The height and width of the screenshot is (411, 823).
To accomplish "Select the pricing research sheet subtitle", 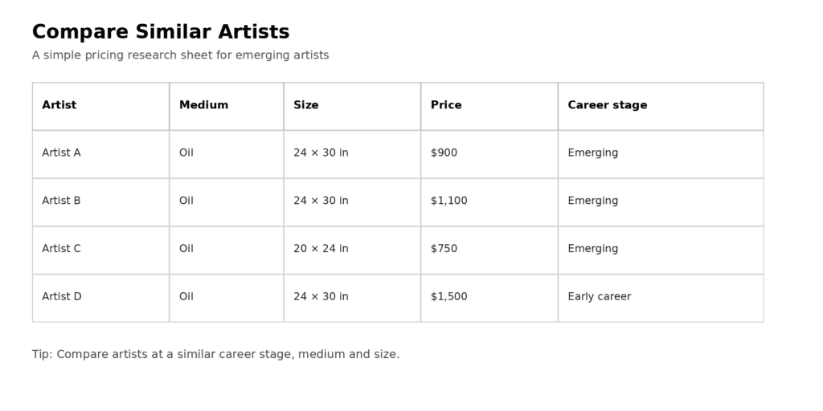I will point(181,55).
